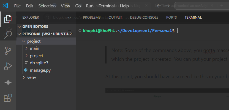The height and width of the screenshot is (110, 229).
Task: Open the Search view icon
Action: coord(8,34)
